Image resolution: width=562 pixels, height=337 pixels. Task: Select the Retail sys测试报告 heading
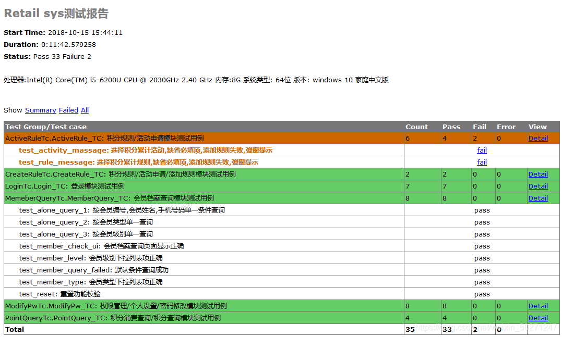coord(56,14)
